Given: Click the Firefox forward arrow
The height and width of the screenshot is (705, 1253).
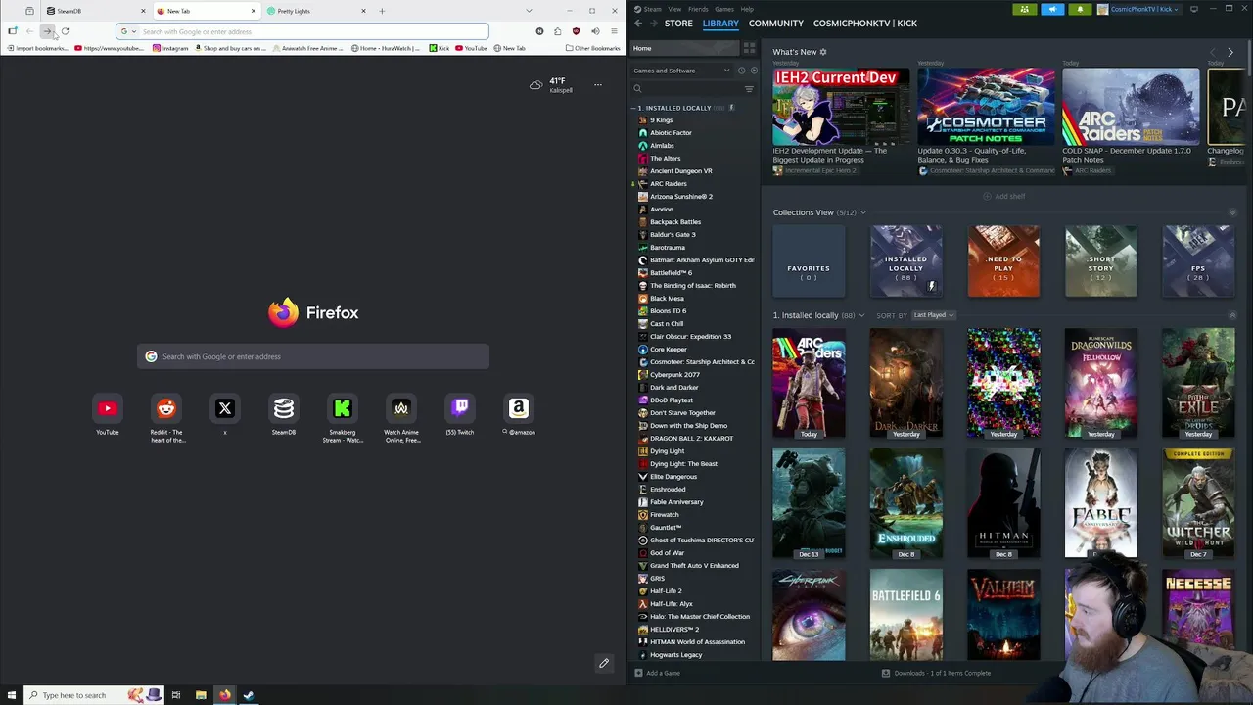Looking at the screenshot, I should click(47, 31).
